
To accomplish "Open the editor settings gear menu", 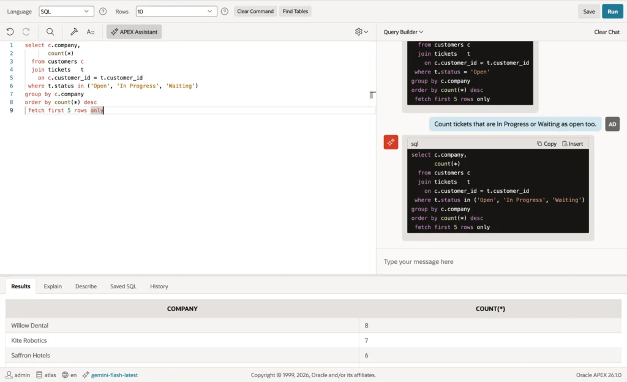I will 361,32.
